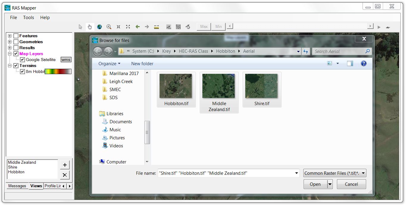The height and width of the screenshot is (206, 406).
Task: Toggle the Results layer checkbox
Action: coord(16,48)
